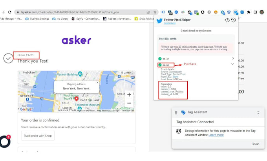
Task: Collapse the oe1kr pixel event details
Action: point(232,64)
